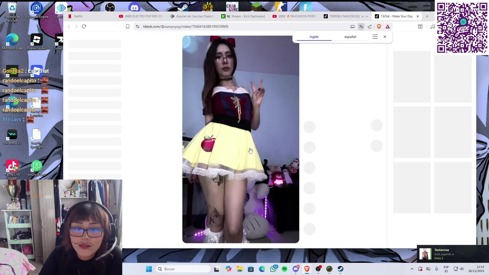Share this page icon in address bar
The width and height of the screenshot is (489, 275).
(x=370, y=26)
